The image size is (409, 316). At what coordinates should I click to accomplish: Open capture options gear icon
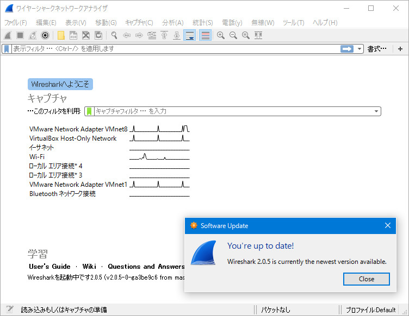point(45,35)
